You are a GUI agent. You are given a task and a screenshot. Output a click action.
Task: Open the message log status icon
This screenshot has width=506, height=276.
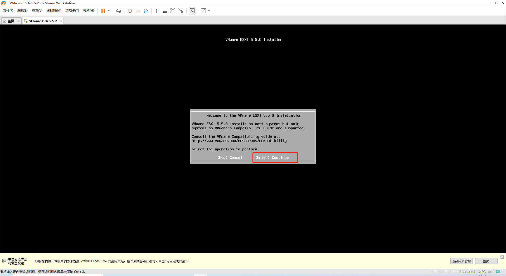(x=498, y=272)
